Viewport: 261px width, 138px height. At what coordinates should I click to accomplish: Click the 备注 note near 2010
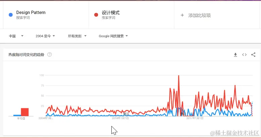126,114
